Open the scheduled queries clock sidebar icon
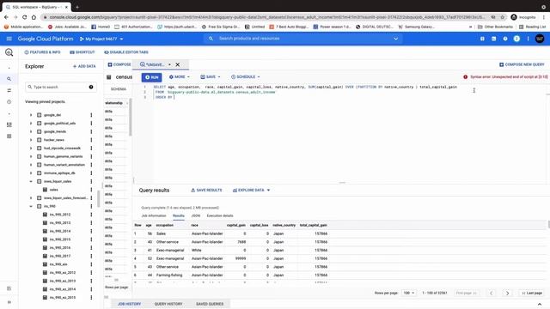Screen dimensions: 550x309 click(9, 102)
